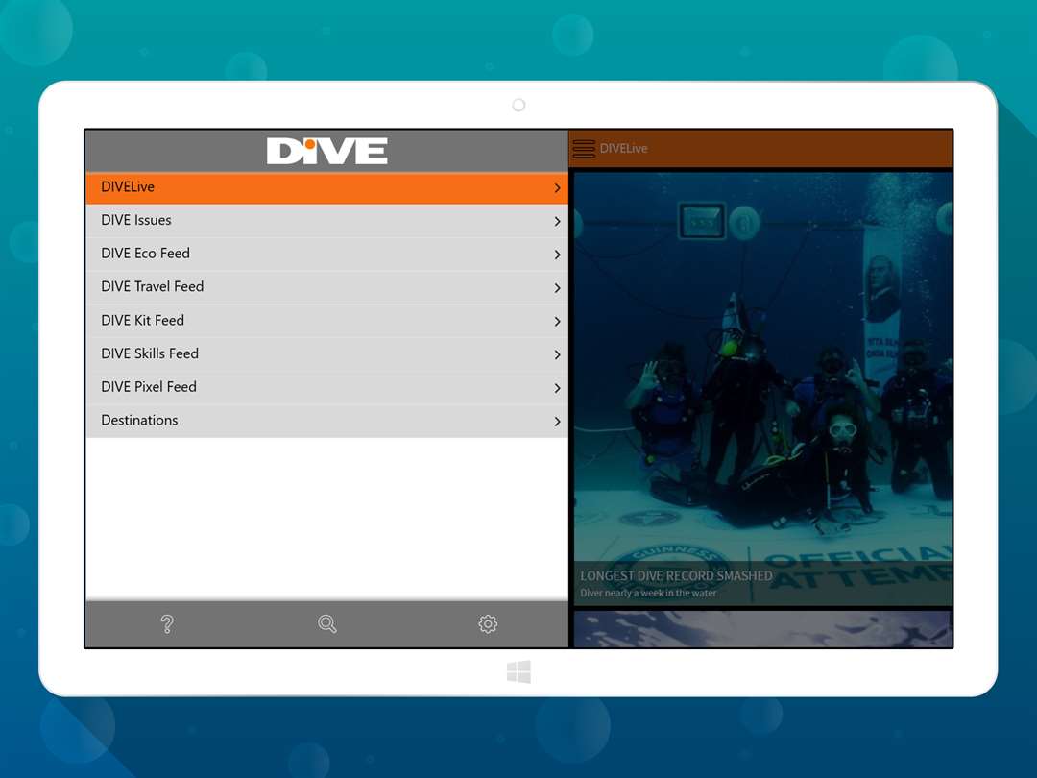This screenshot has height=778, width=1037.
Task: Open the help question mark icon
Action: [x=167, y=624]
